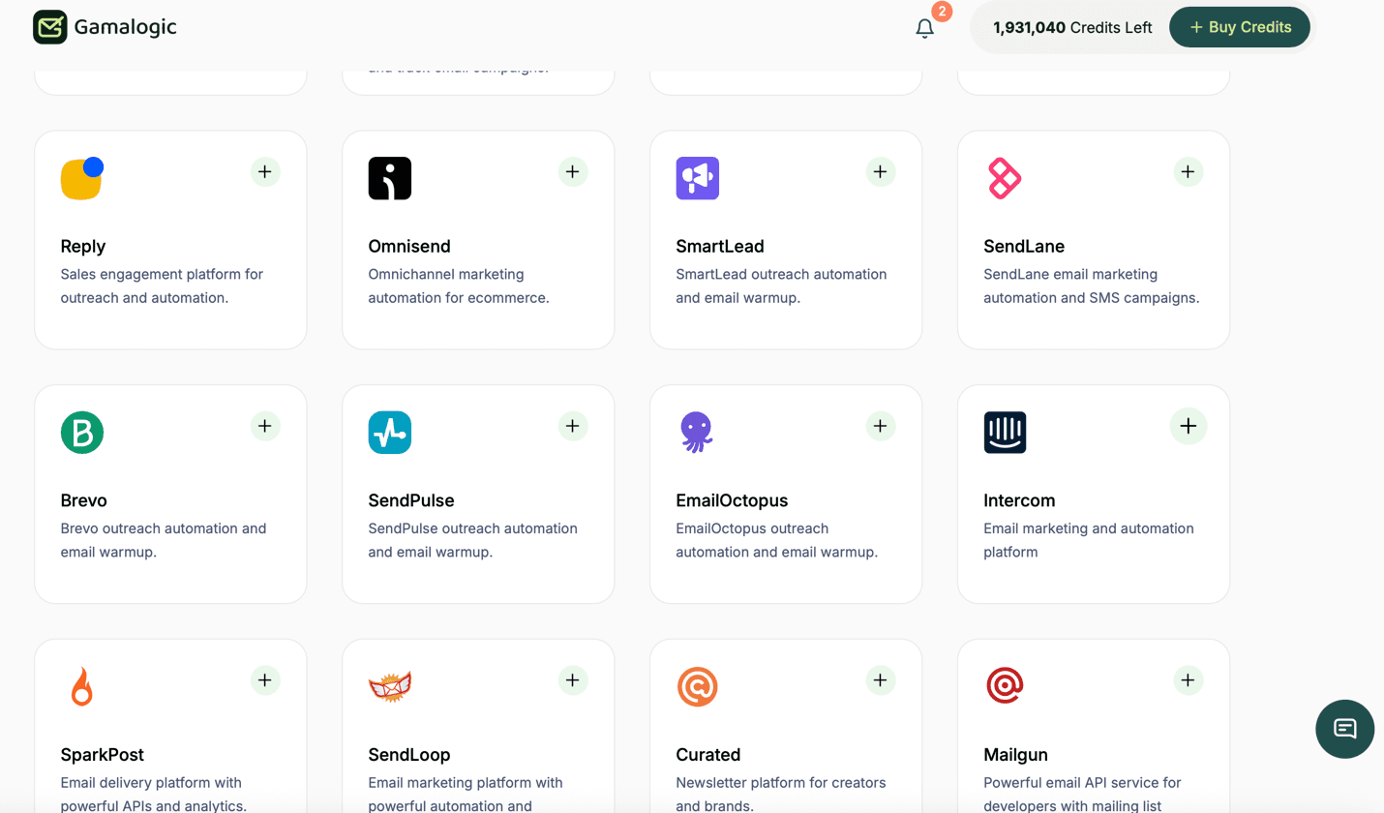Add the Mailgun integration with plus
This screenshot has width=1384, height=813.
[x=1188, y=680]
